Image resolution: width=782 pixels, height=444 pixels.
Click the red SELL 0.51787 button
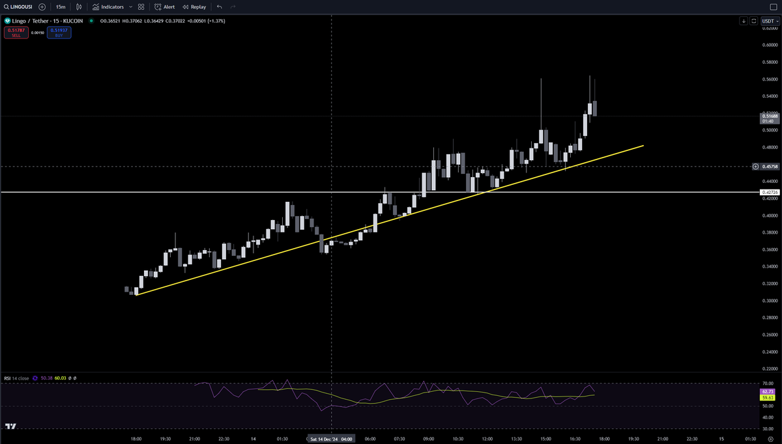(x=16, y=33)
